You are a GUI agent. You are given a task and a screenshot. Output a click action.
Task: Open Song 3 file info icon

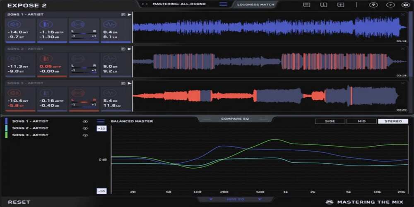point(123,83)
